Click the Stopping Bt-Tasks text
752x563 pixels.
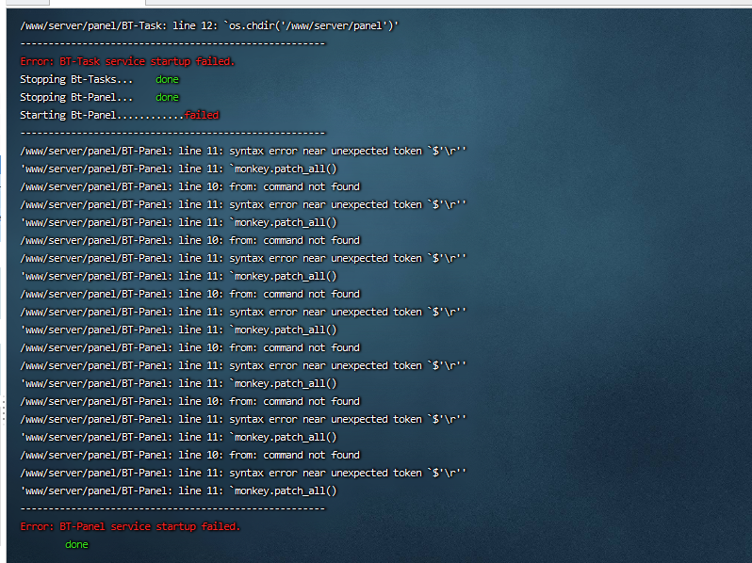coord(76,79)
